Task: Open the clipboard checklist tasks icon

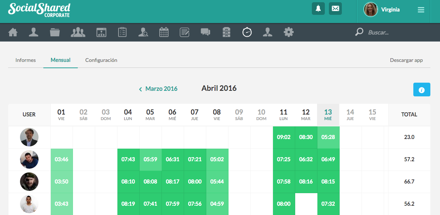Action: (122, 33)
